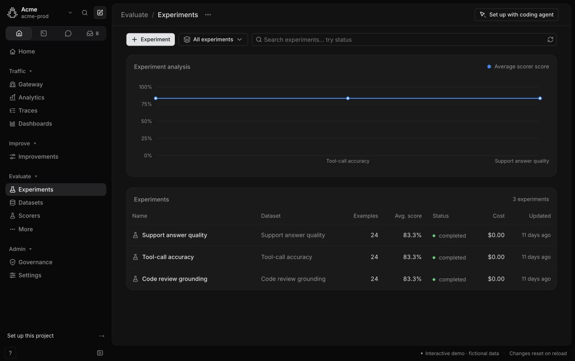
Task: Open Home in the sidebar
Action: 56,51
